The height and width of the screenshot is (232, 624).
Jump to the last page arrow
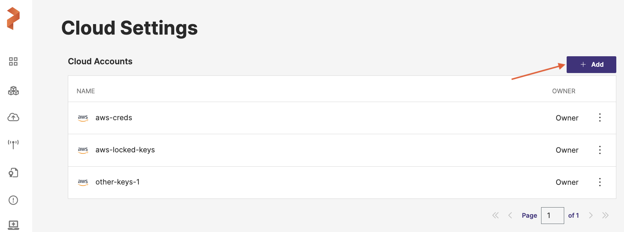pyautogui.click(x=605, y=216)
